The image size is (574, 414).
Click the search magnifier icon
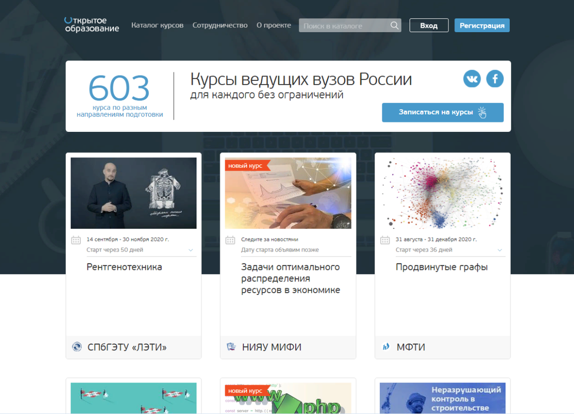tap(394, 26)
